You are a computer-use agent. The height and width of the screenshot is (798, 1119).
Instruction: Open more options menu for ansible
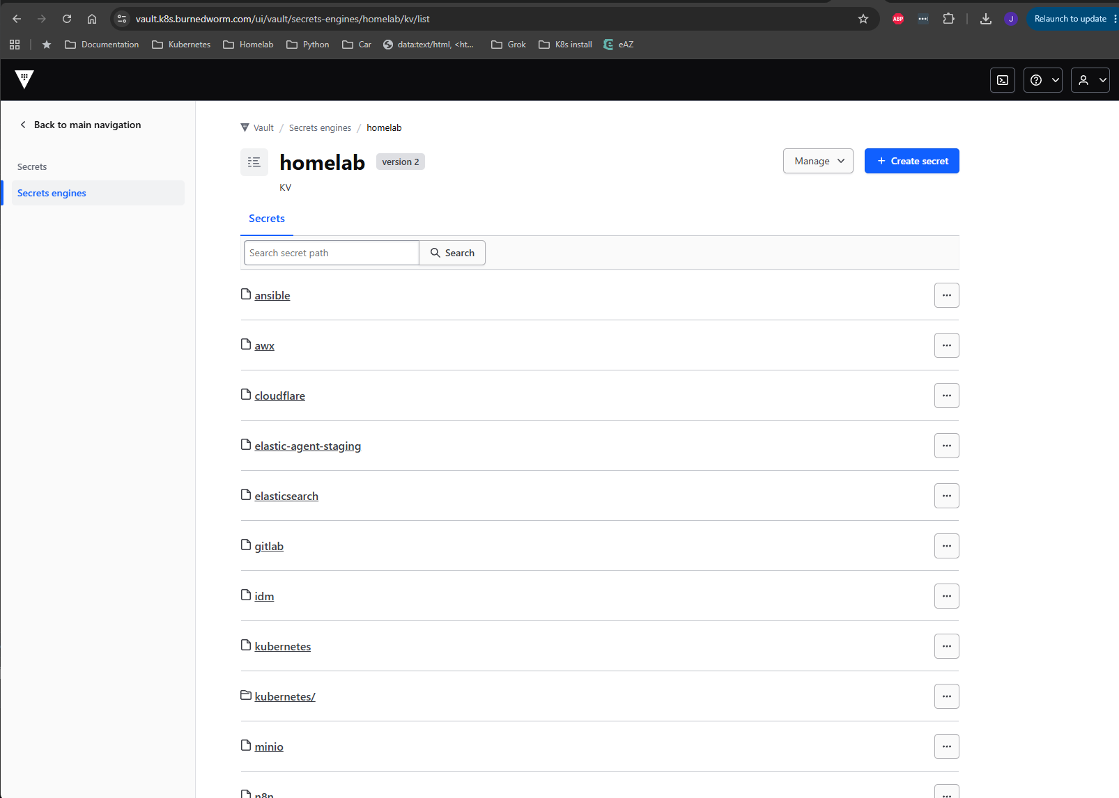tap(946, 295)
